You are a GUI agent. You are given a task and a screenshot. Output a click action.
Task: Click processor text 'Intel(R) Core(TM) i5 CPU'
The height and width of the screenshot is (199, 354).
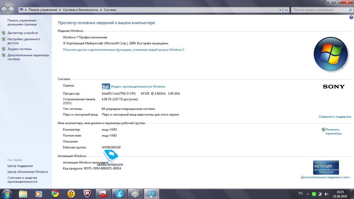coord(119,94)
